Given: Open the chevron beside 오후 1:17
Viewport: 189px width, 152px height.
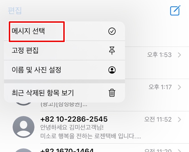Looking at the screenshot, I should (179, 87).
